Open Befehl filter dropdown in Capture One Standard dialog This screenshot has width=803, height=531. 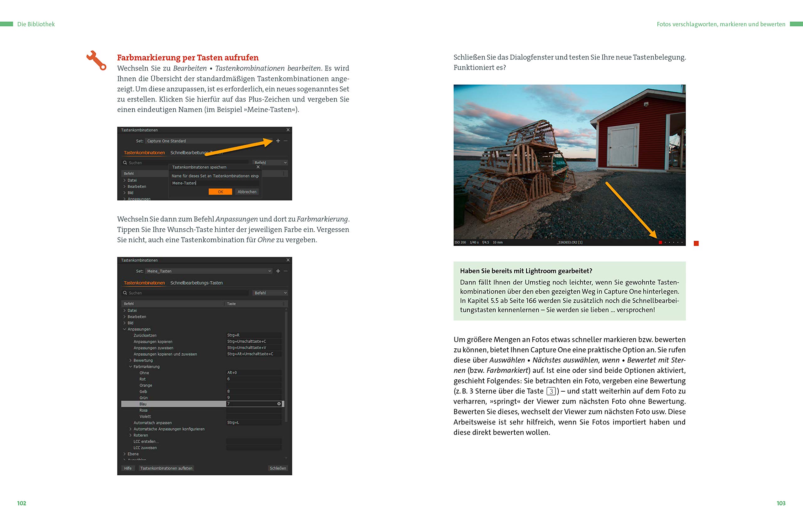click(270, 163)
